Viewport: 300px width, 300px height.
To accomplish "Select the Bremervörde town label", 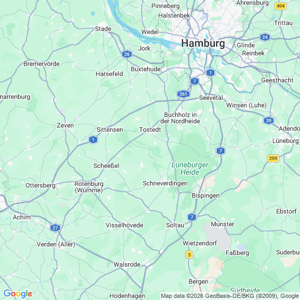I will [41, 64].
